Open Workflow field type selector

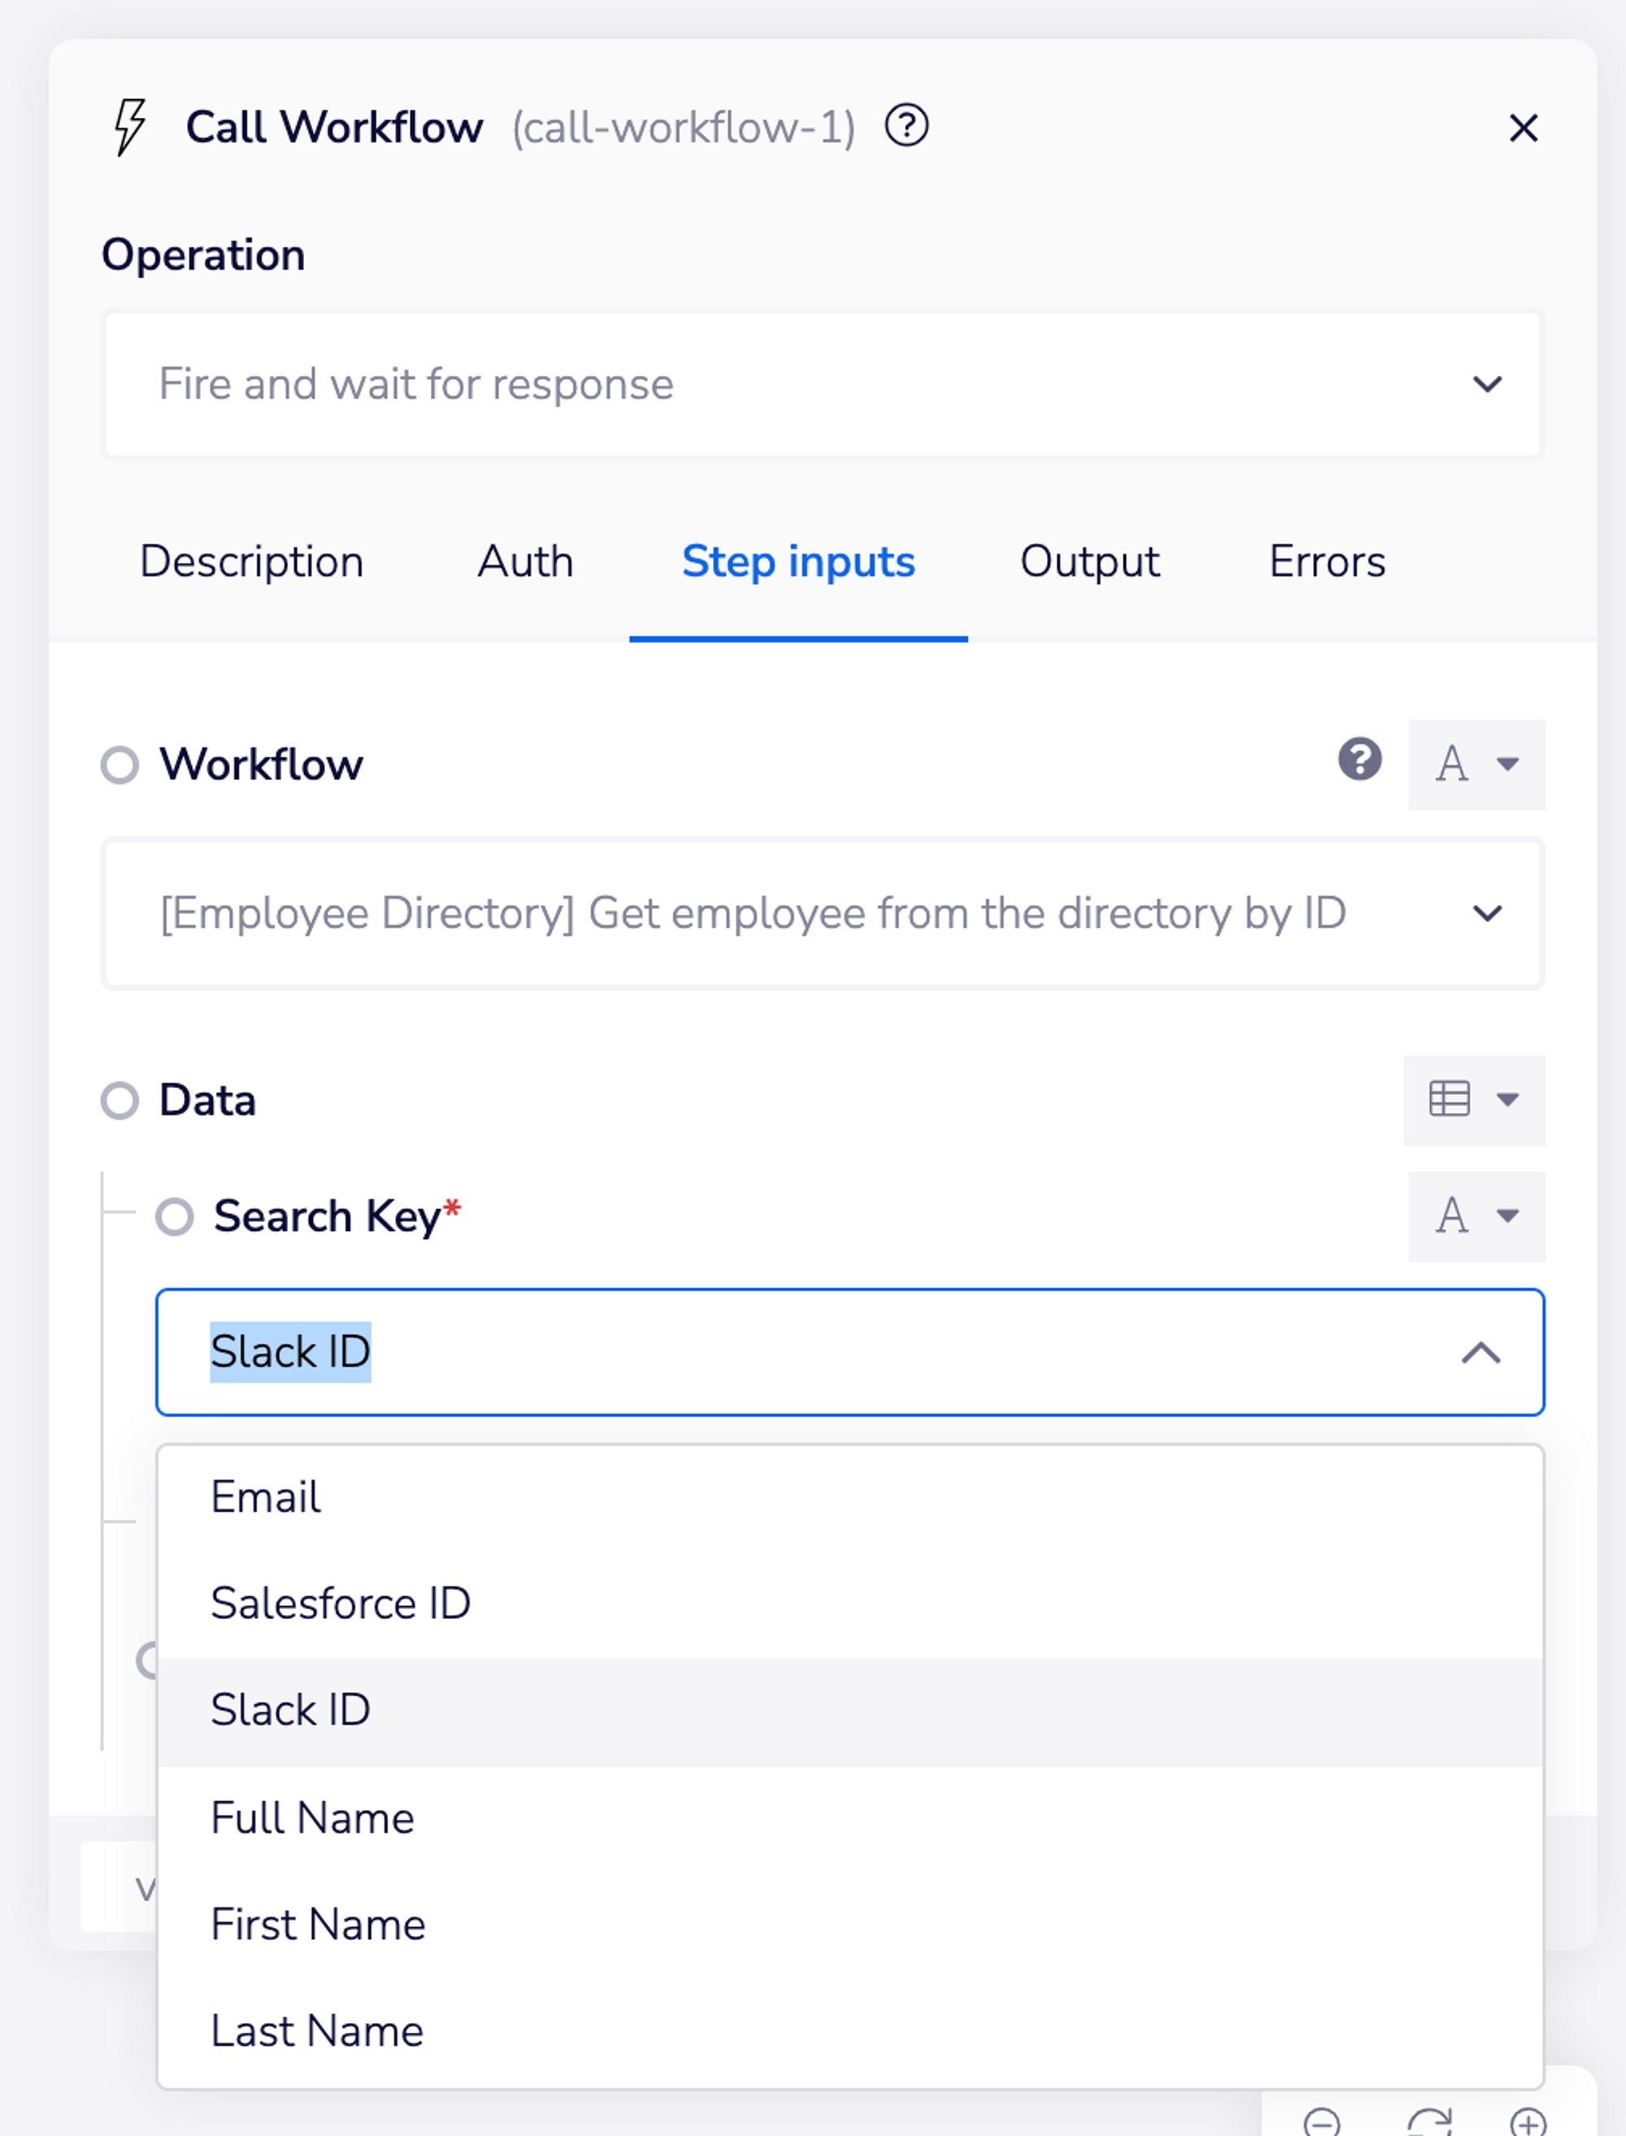point(1475,764)
